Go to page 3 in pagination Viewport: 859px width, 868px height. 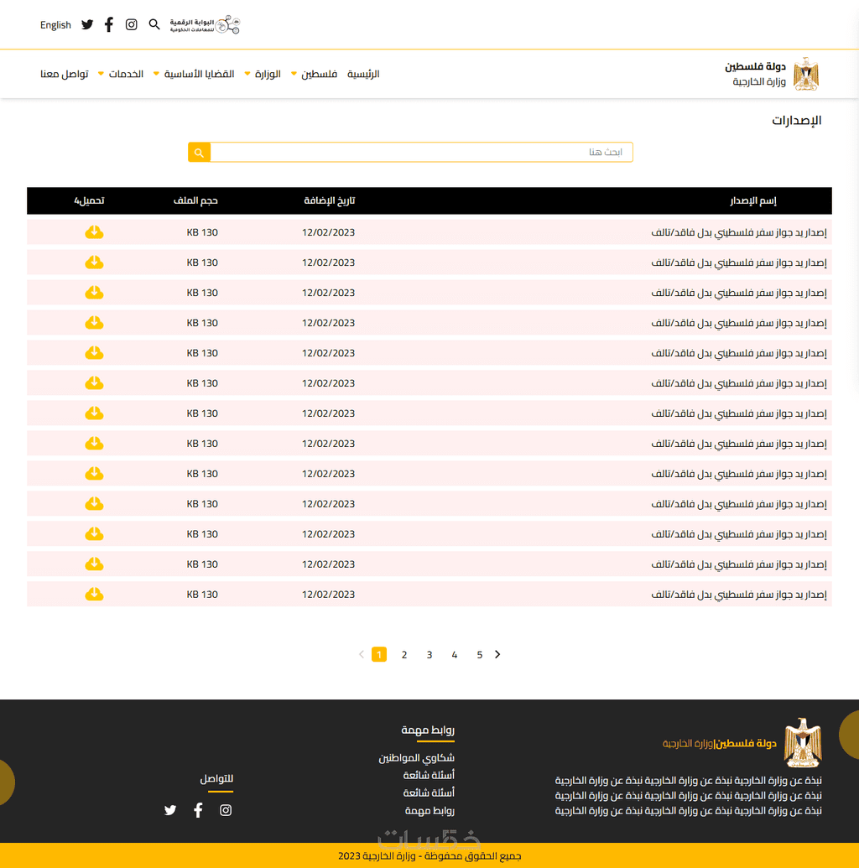click(x=429, y=655)
